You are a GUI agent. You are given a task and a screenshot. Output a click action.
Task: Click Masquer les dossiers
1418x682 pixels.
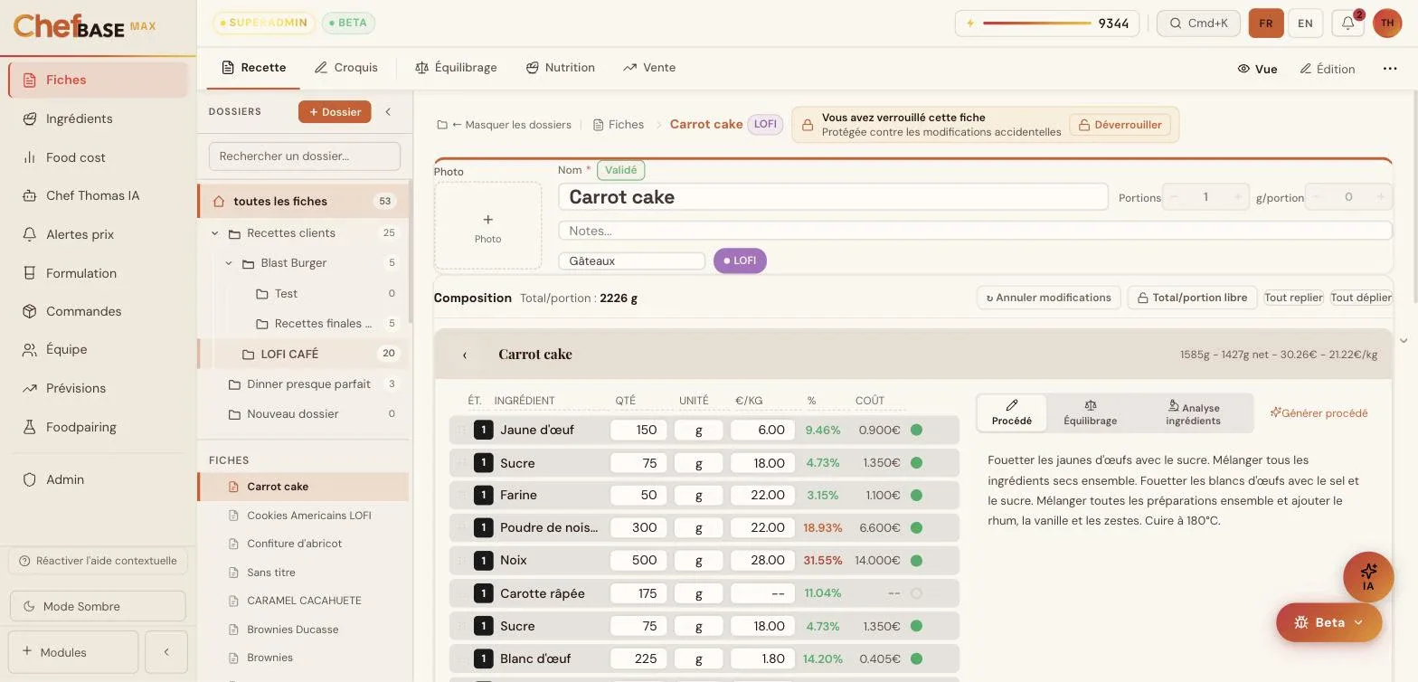click(504, 125)
